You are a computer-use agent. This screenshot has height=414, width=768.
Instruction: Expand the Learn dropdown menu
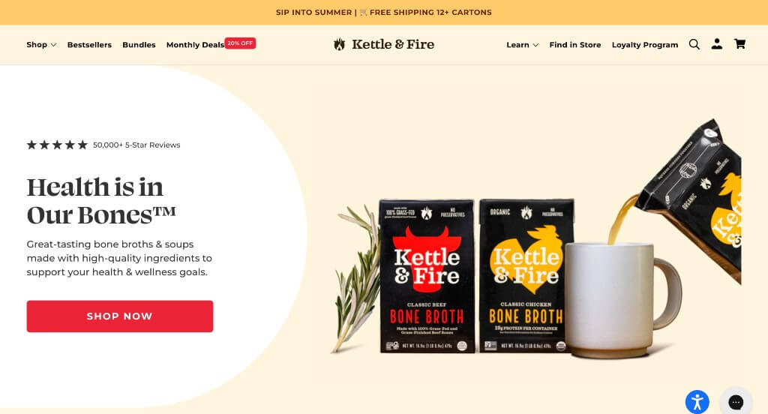point(522,44)
